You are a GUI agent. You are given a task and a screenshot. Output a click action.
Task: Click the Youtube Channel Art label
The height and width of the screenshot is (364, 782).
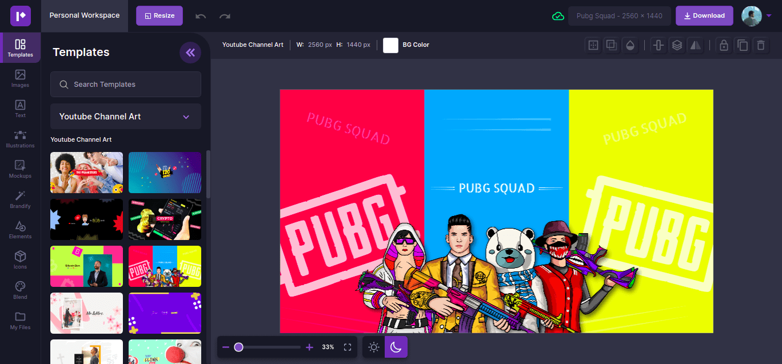pos(253,45)
